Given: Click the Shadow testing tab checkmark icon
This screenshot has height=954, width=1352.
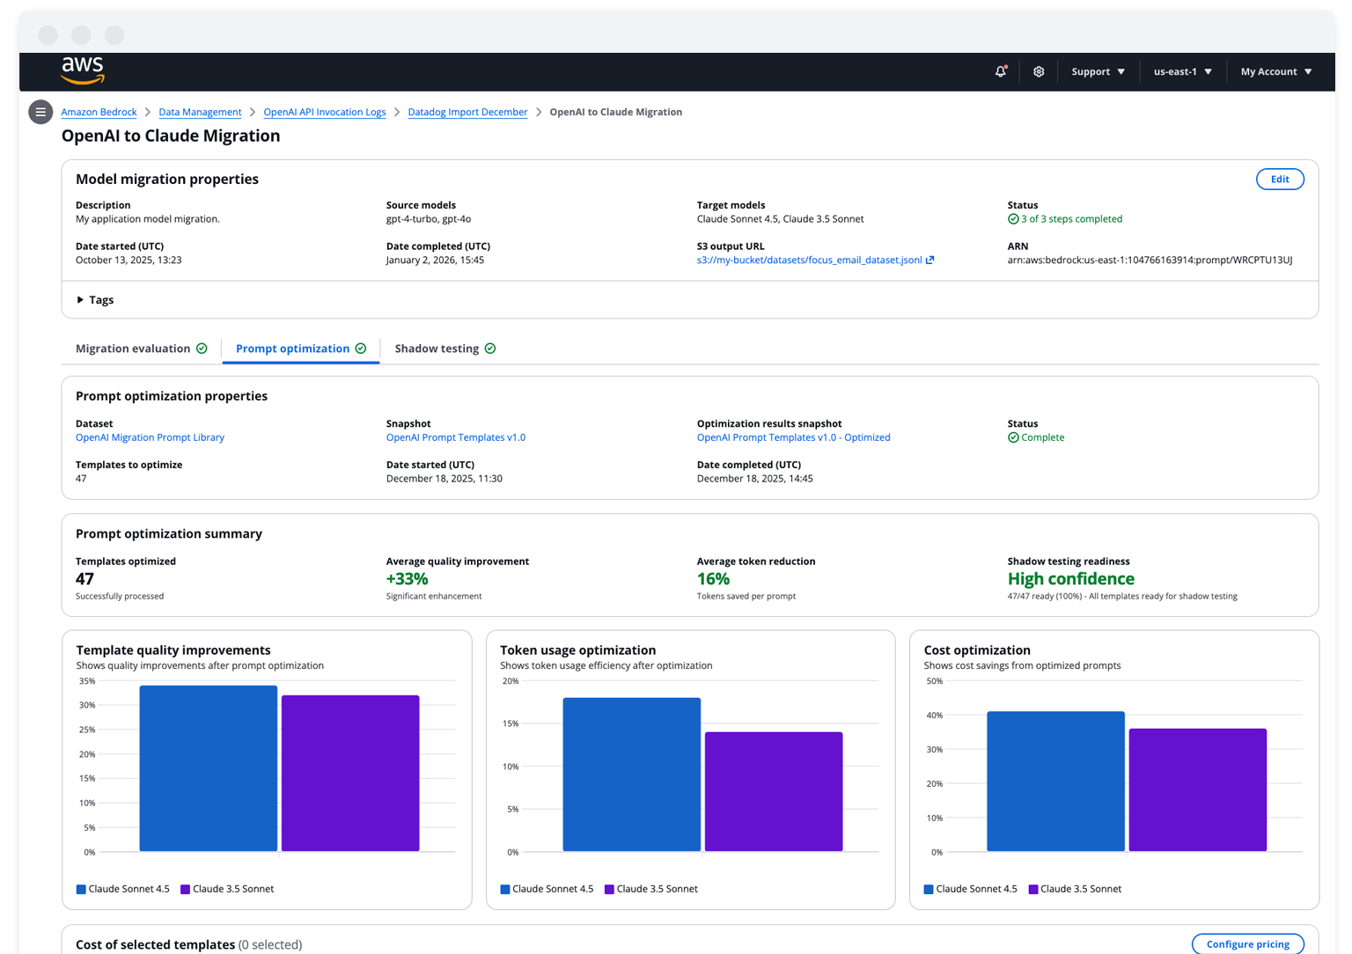Looking at the screenshot, I should 490,349.
